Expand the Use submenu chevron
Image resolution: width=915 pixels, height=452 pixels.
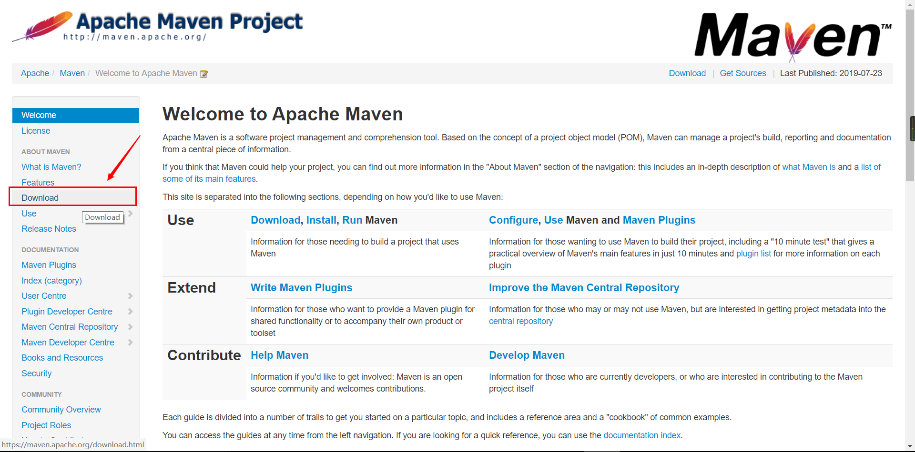coord(130,214)
